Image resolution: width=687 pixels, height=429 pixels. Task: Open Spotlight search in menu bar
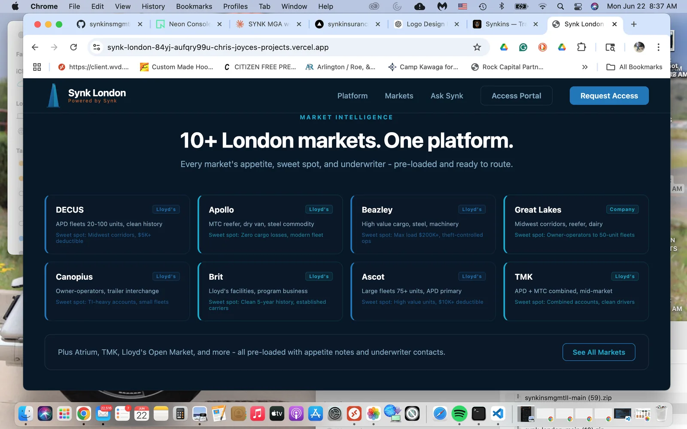[x=560, y=6]
